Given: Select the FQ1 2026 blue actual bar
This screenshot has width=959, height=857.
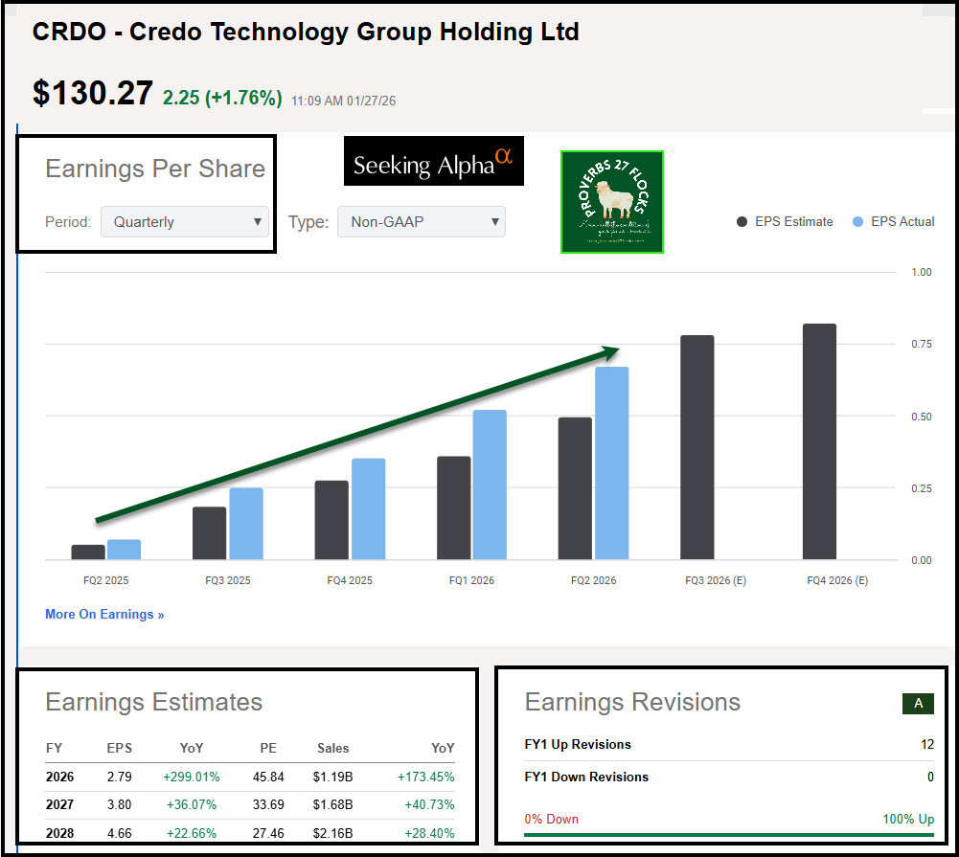Looking at the screenshot, I should [x=489, y=485].
